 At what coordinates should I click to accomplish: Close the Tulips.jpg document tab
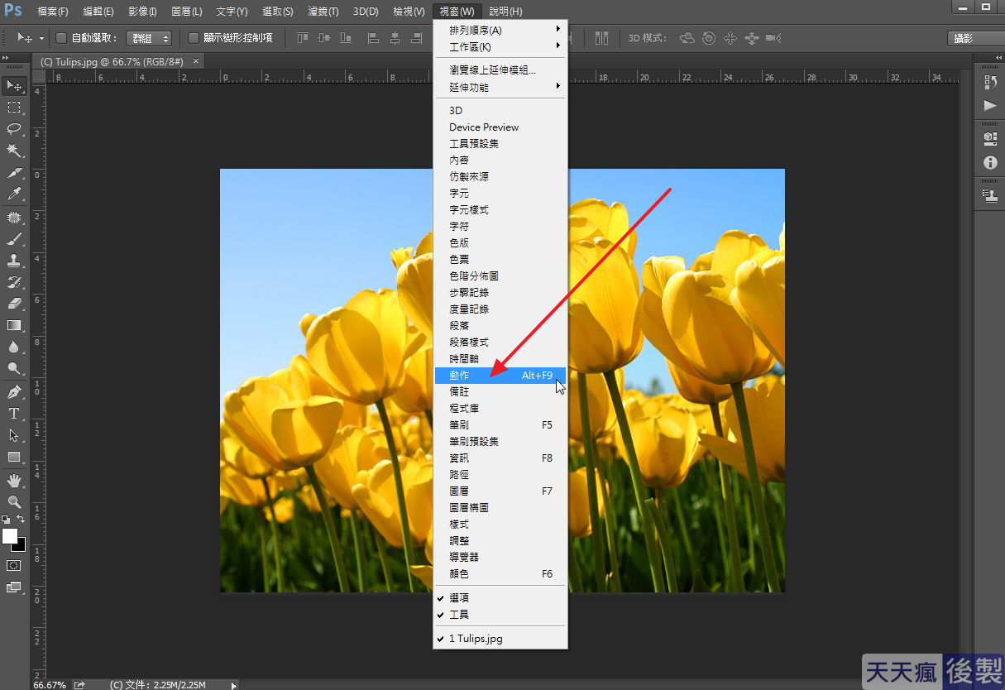coord(196,60)
